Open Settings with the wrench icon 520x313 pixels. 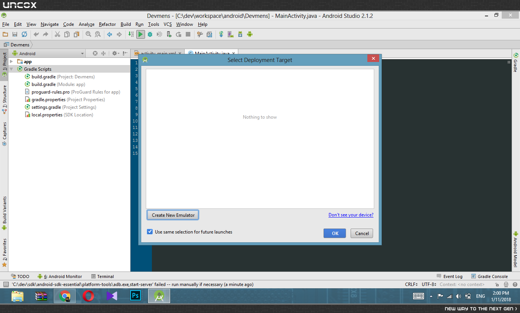coord(200,34)
